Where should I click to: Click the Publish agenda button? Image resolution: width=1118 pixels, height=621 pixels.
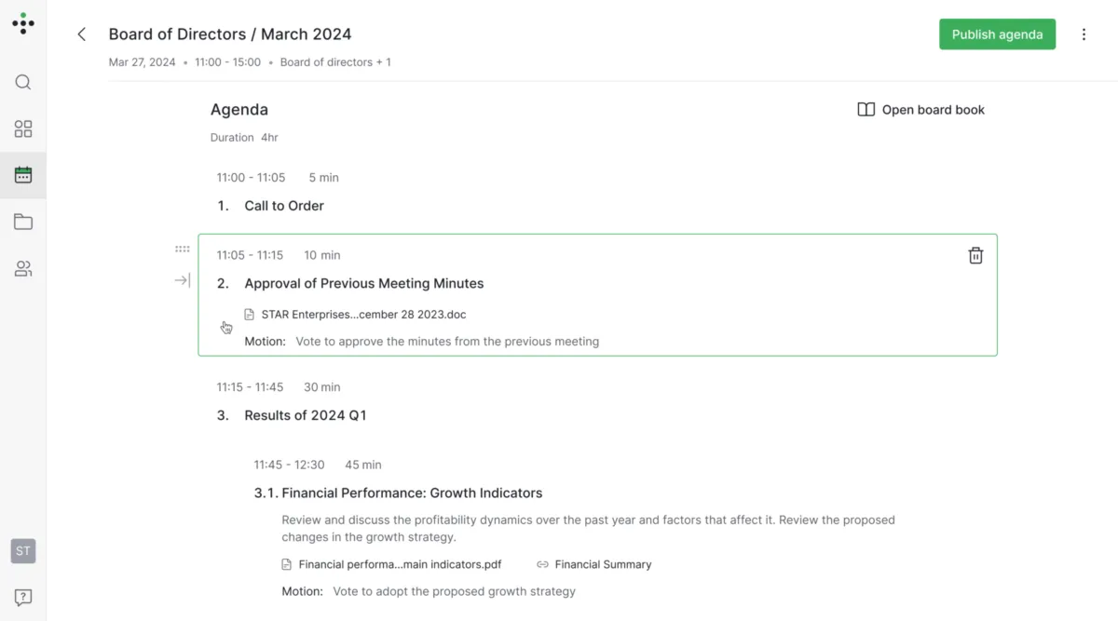997,34
